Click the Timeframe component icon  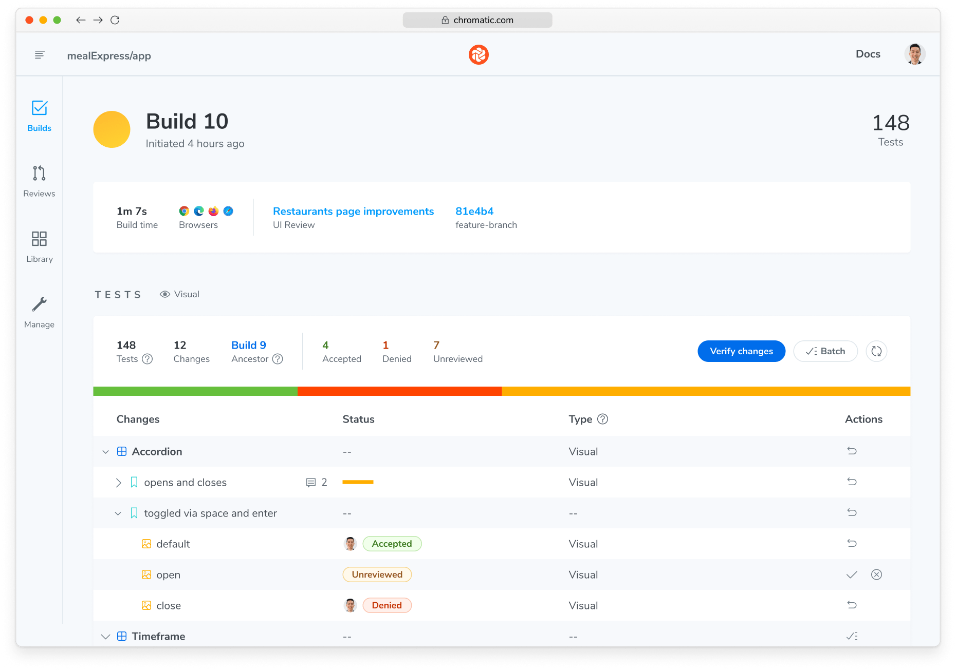(122, 636)
